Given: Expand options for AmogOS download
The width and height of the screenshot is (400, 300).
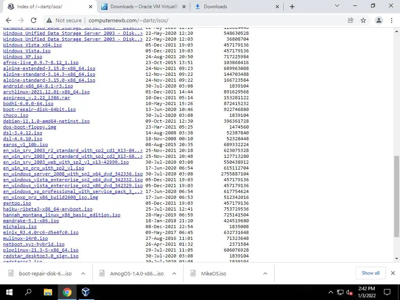Looking at the screenshot, I should coord(174,273).
